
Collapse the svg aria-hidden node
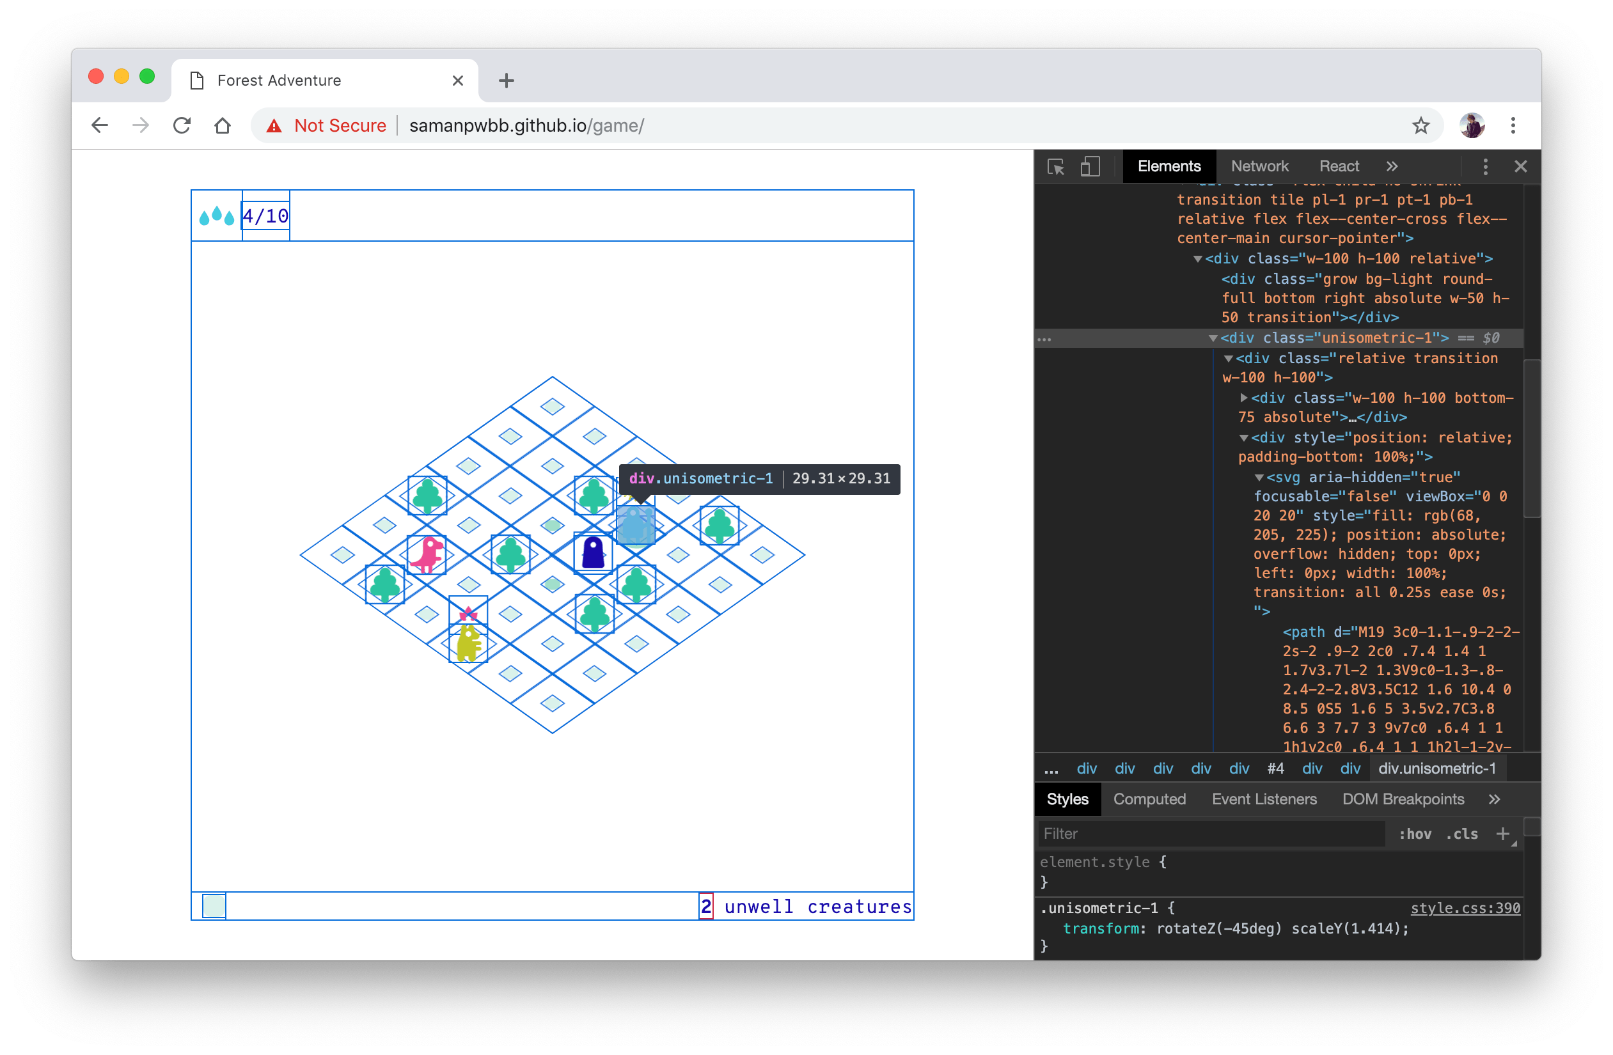1259,478
